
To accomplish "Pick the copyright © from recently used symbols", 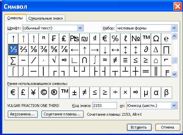I will point(44,93).
